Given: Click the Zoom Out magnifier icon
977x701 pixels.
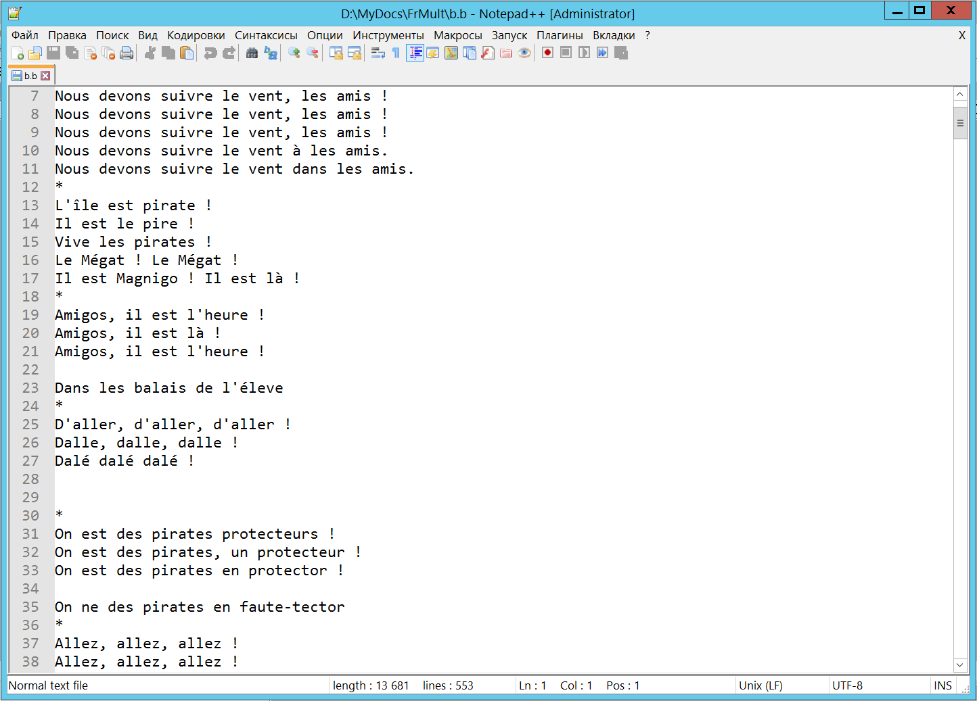Looking at the screenshot, I should 313,53.
